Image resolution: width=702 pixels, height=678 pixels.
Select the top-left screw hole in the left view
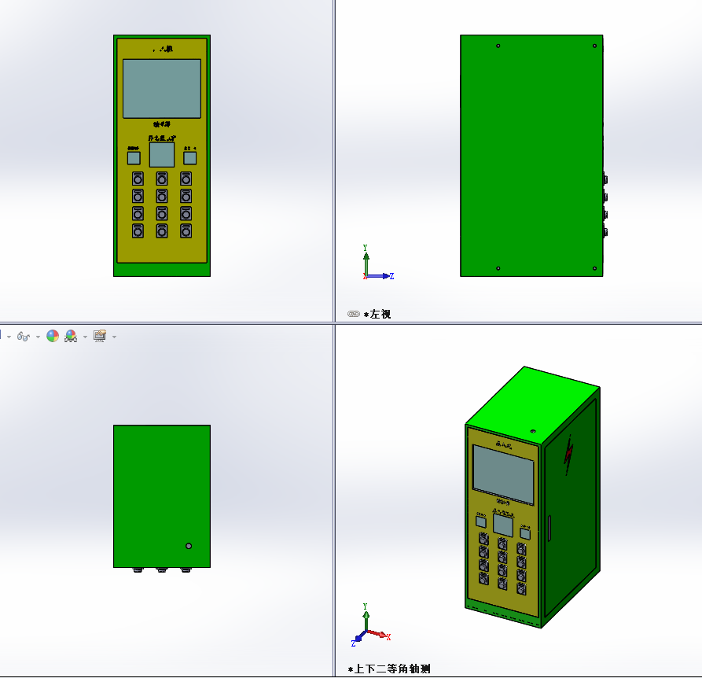(498, 46)
